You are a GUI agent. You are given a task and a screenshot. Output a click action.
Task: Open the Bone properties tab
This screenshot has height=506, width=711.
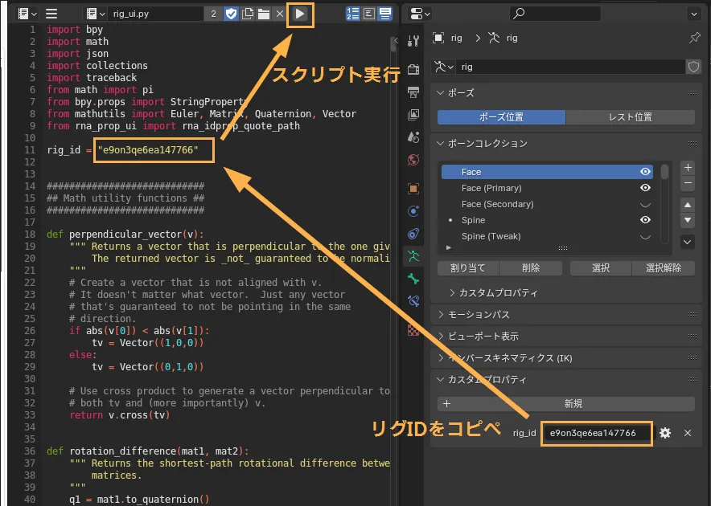coord(413,279)
